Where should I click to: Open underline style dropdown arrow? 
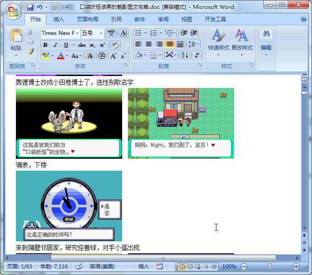[73, 45]
